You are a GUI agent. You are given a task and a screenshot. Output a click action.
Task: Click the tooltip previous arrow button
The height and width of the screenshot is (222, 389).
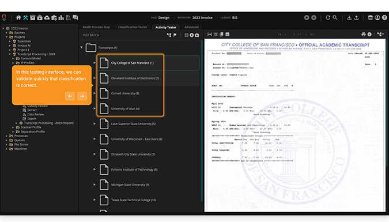point(70,96)
